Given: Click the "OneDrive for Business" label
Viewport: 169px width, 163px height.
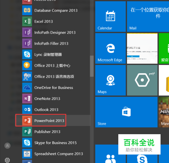Looking at the screenshot, I should (54, 88).
